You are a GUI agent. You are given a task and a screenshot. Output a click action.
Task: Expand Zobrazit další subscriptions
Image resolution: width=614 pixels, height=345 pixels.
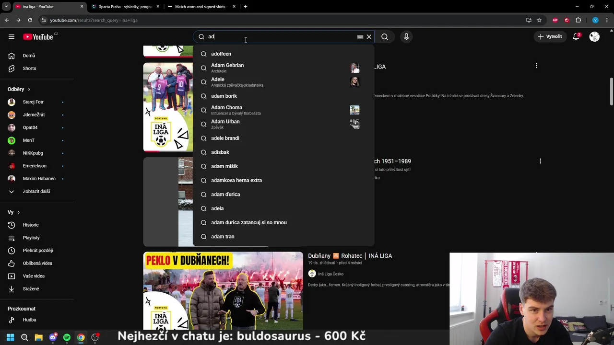click(x=37, y=191)
